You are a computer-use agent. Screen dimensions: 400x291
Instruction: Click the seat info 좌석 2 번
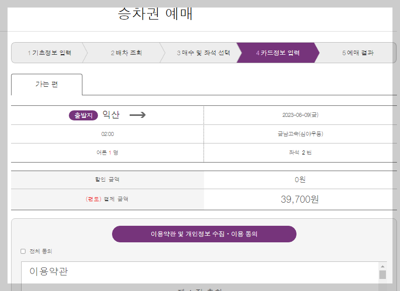click(x=301, y=153)
